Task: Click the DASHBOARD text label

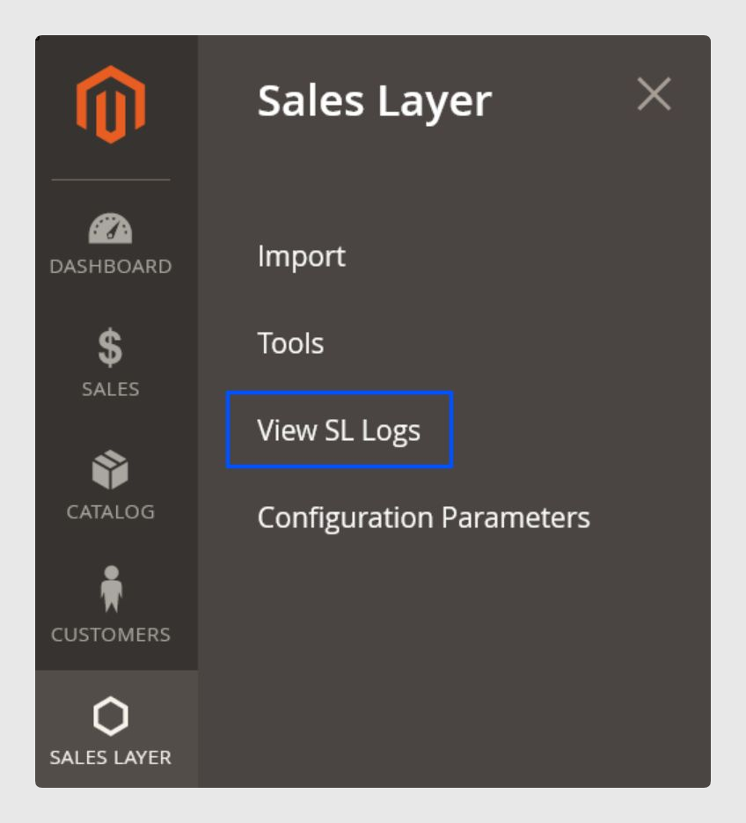Action: pos(111,266)
